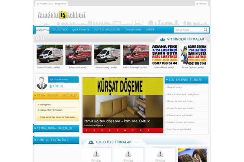Open Adana Ceyhan Lastikçi ad thumbnail
The image size is (244, 162).
194,55
